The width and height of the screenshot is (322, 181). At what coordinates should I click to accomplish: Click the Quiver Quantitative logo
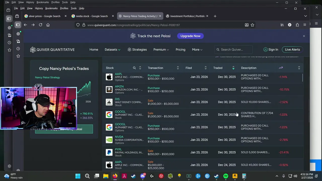[x=52, y=50]
